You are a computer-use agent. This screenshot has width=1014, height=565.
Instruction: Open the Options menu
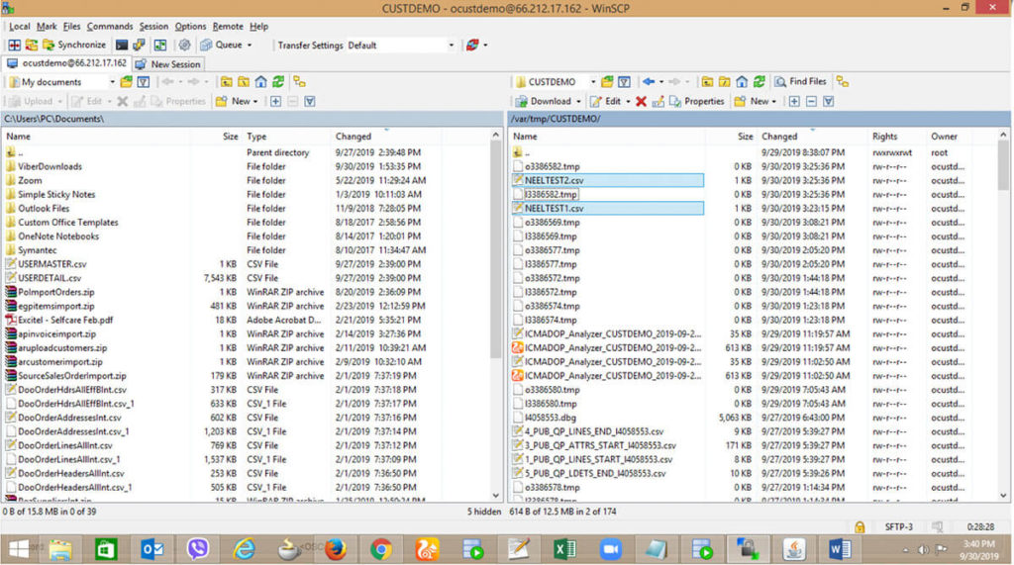pos(190,27)
